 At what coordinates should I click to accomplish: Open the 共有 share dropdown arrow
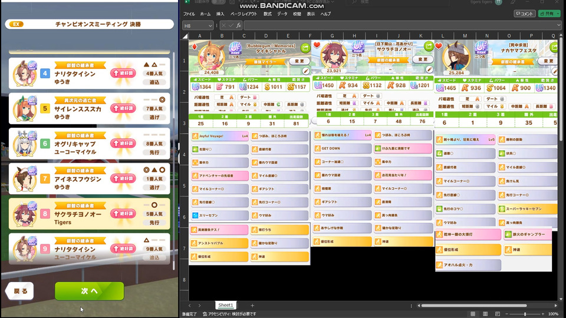(558, 14)
